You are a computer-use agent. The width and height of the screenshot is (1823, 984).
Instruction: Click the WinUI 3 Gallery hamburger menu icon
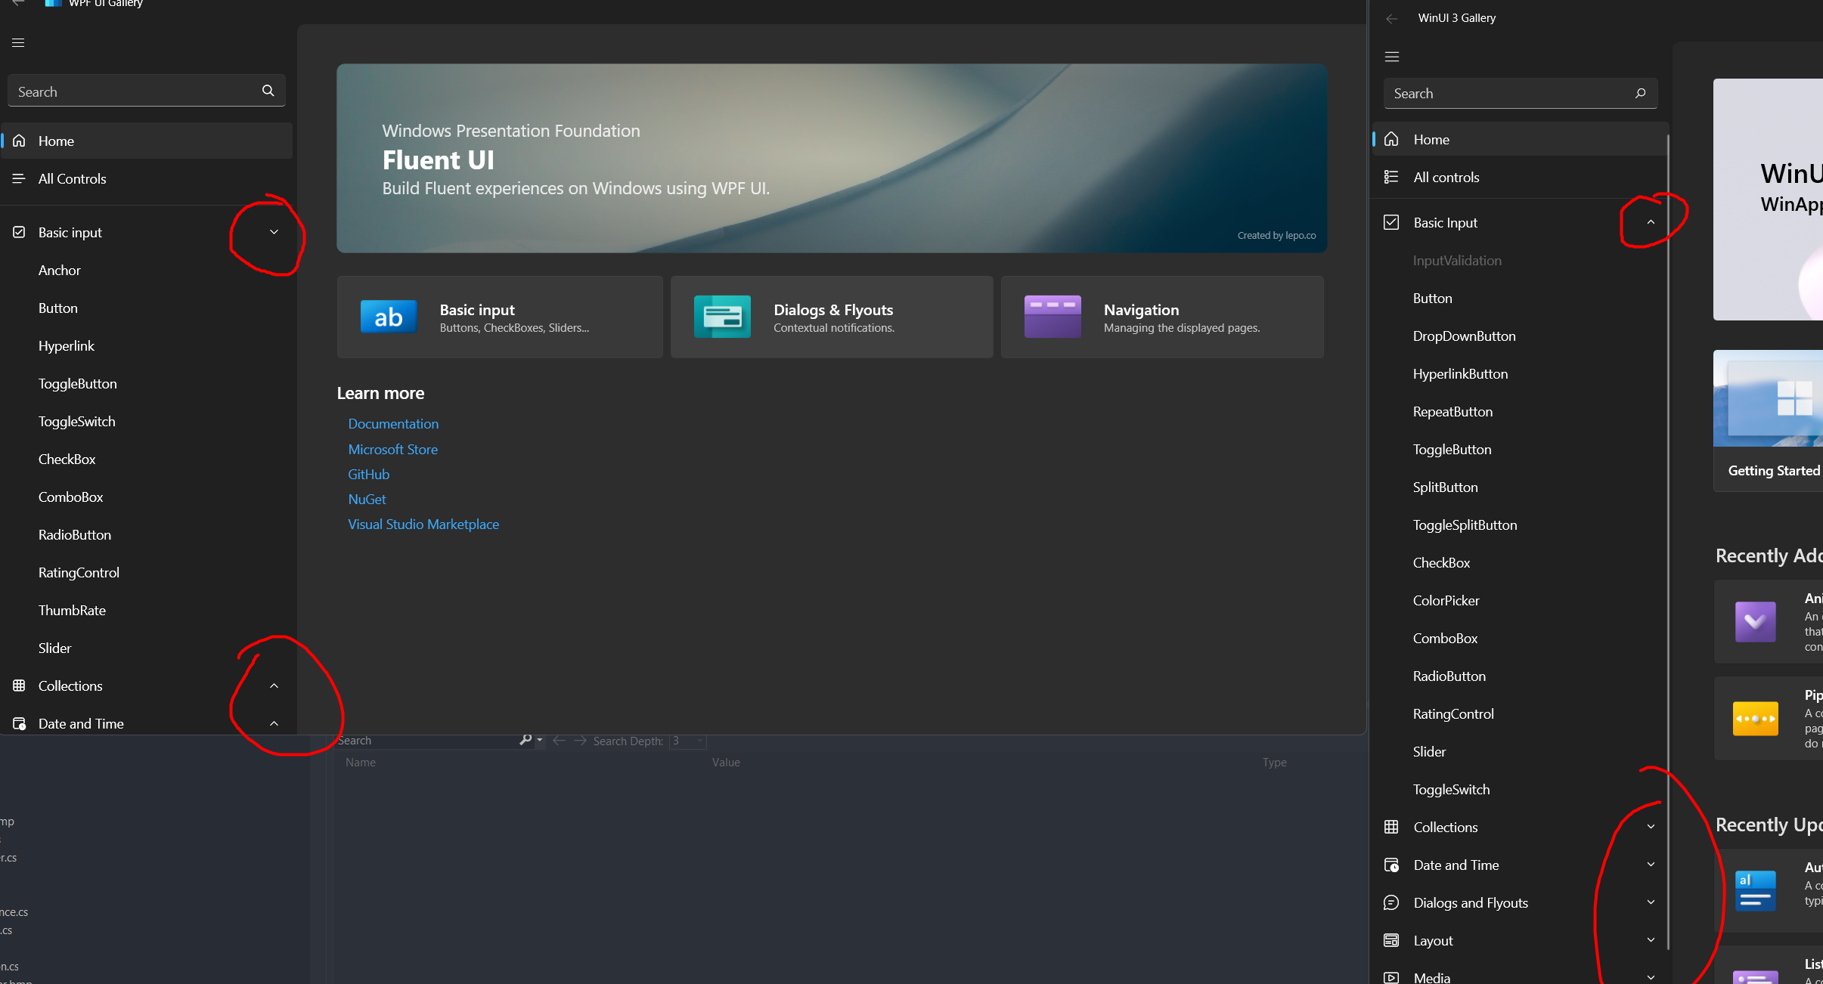1392,57
